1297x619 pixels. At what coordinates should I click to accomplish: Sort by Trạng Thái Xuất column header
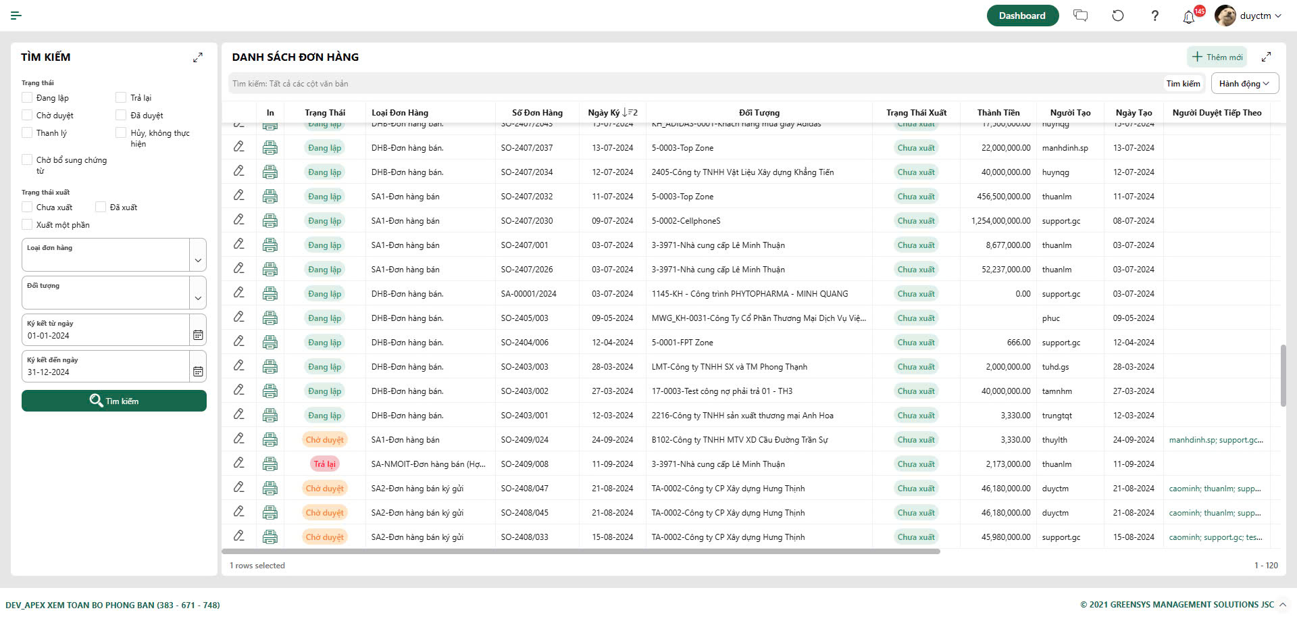pos(917,112)
